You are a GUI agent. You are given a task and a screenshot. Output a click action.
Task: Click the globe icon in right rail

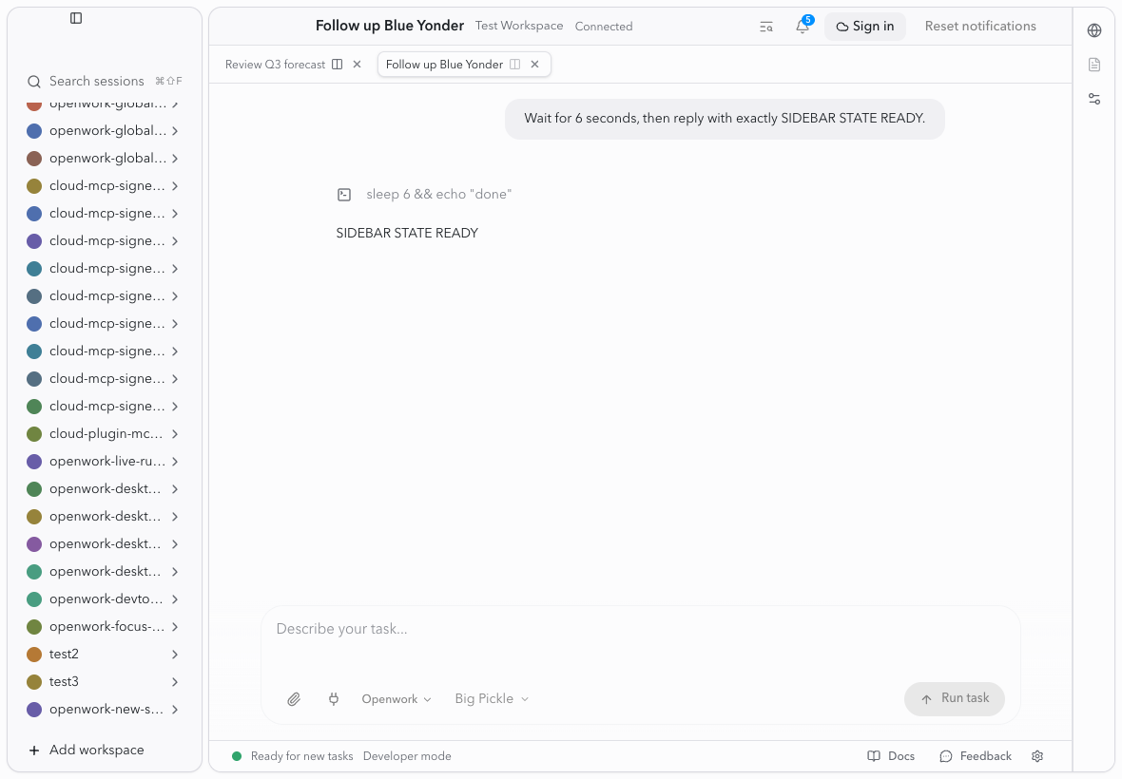click(1094, 30)
